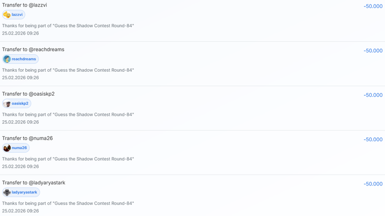Click ladyaryastark's avatar icon

(x=7, y=192)
